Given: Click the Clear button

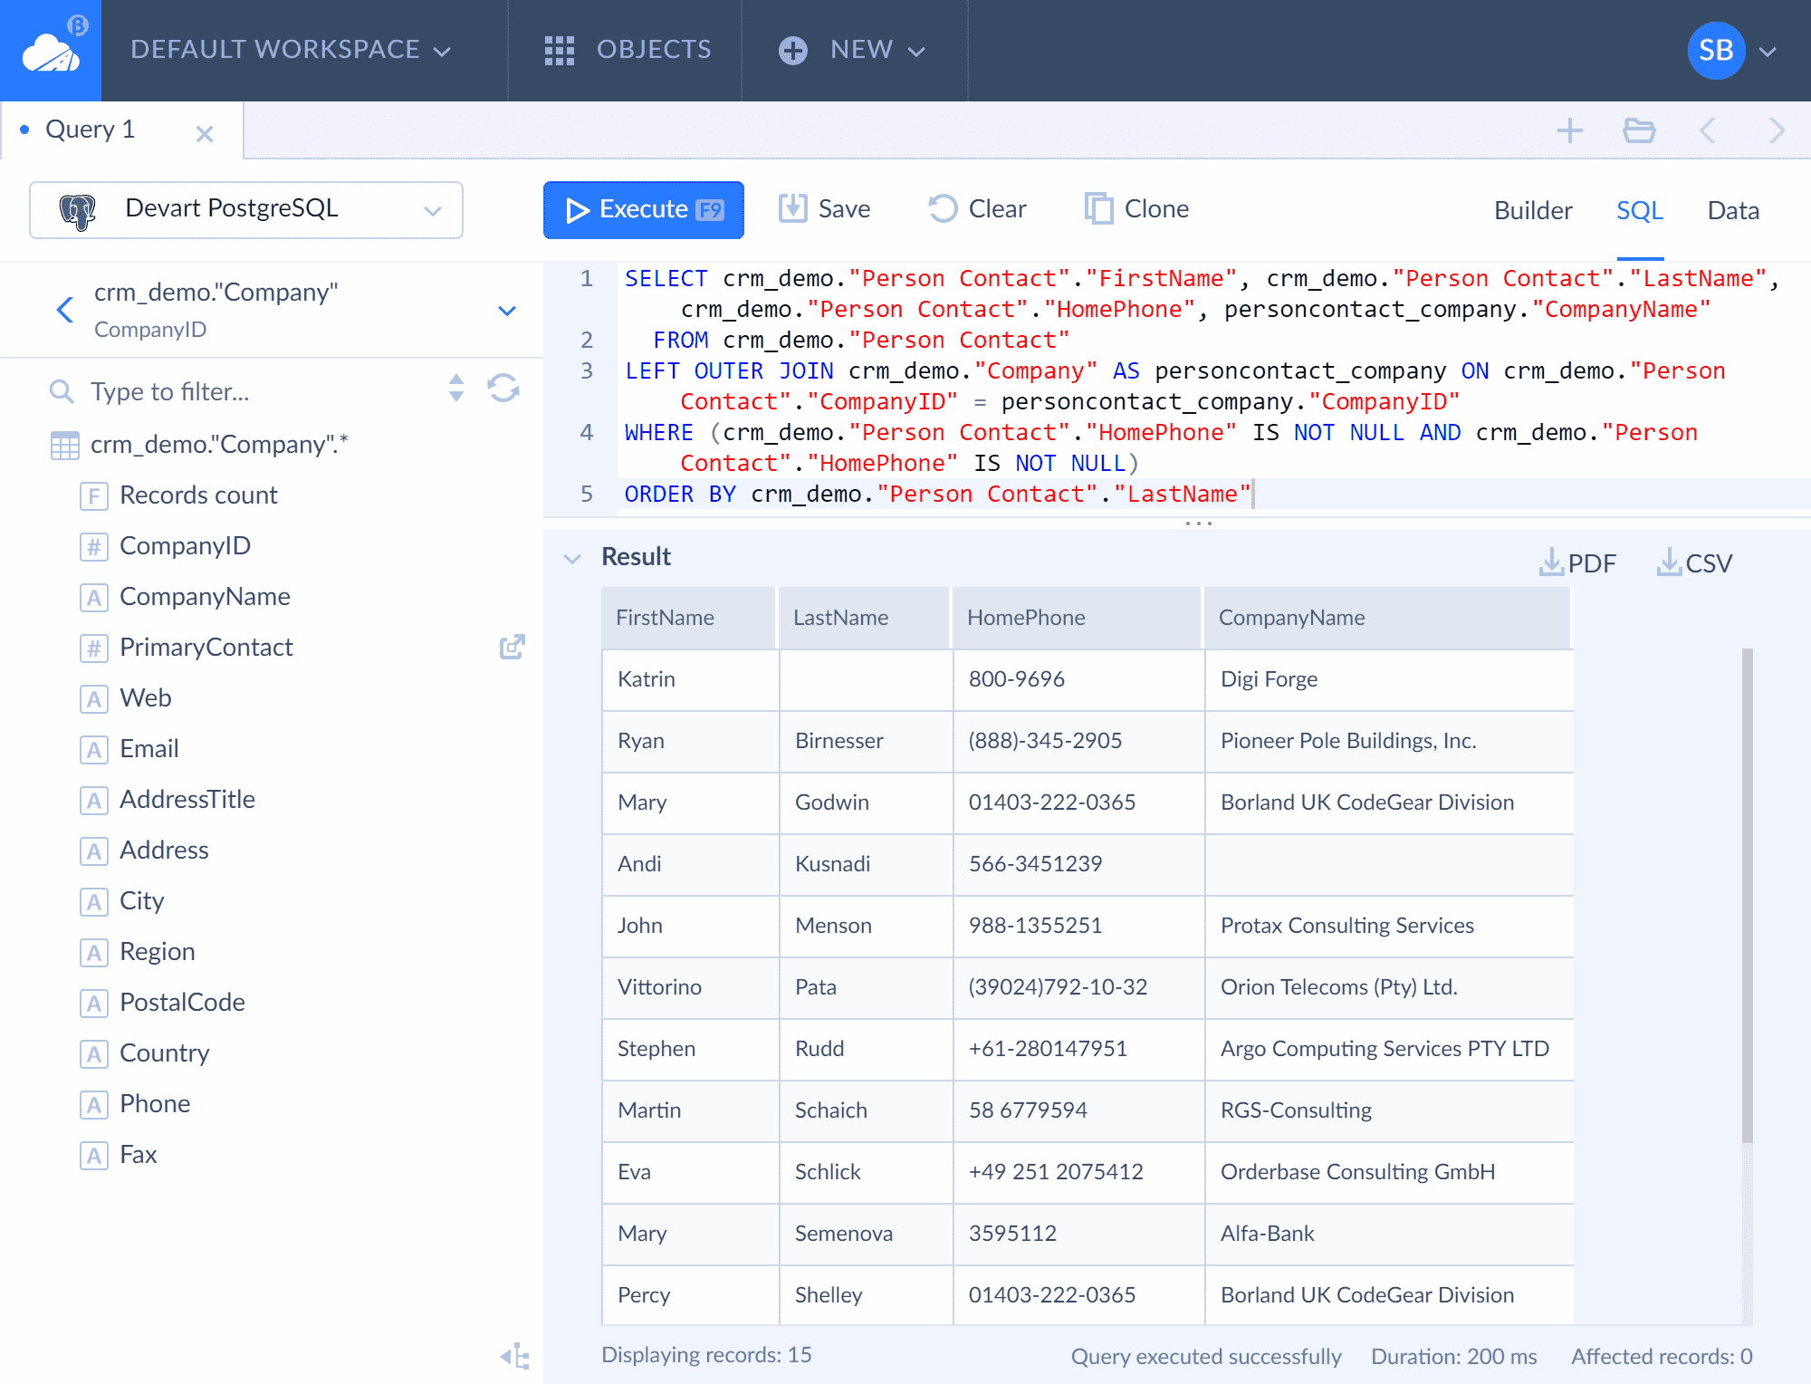Looking at the screenshot, I should [x=977, y=209].
